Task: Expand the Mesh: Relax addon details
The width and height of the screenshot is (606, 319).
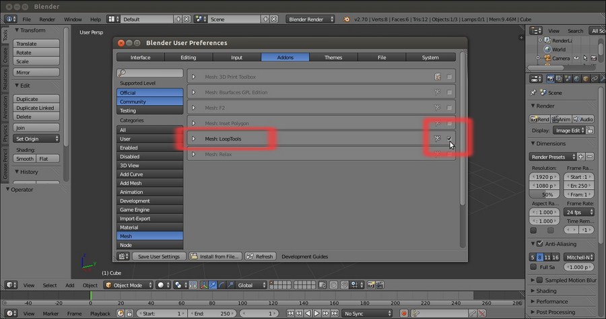Action: point(194,154)
